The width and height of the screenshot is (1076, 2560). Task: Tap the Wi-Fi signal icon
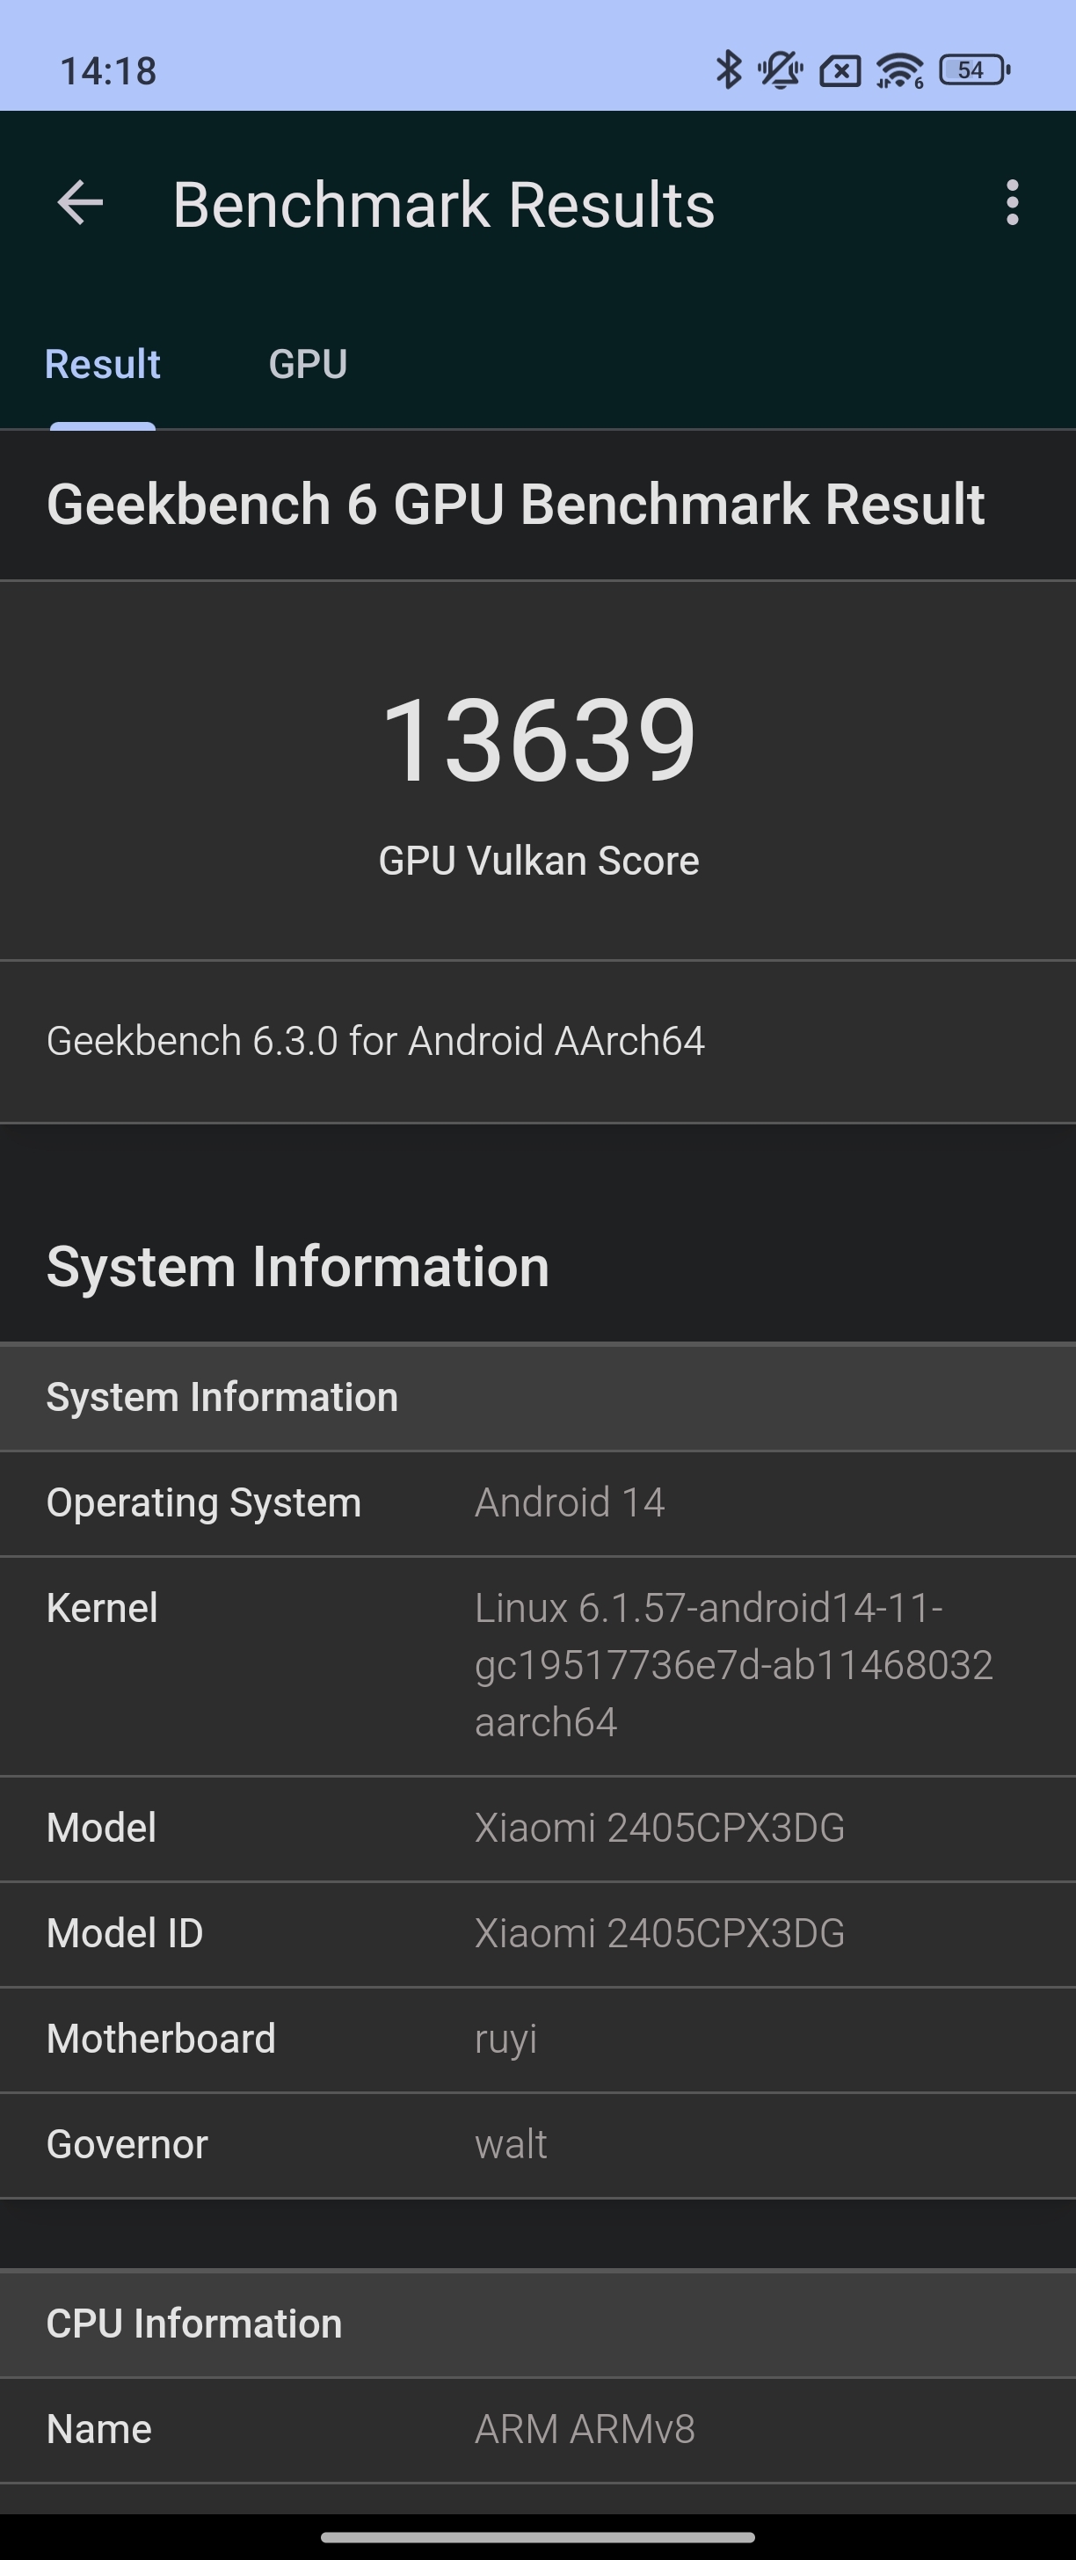899,69
